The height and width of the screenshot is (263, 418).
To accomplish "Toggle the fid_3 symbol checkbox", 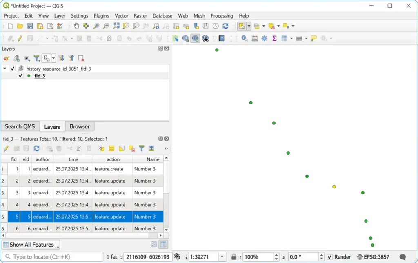I will pyautogui.click(x=20, y=76).
